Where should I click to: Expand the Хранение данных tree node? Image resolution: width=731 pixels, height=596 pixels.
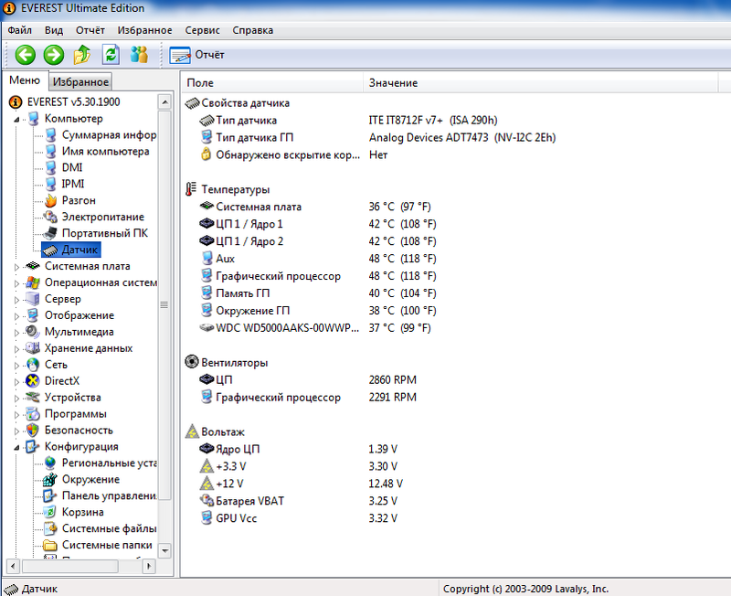pyautogui.click(x=16, y=349)
